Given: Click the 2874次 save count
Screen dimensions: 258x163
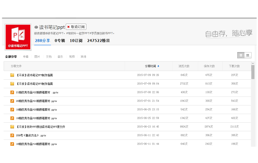Looking at the screenshot, I should 209,127.
